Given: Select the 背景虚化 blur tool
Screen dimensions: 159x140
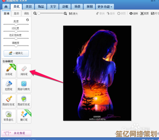Looking at the screenshot, I should [9, 116].
